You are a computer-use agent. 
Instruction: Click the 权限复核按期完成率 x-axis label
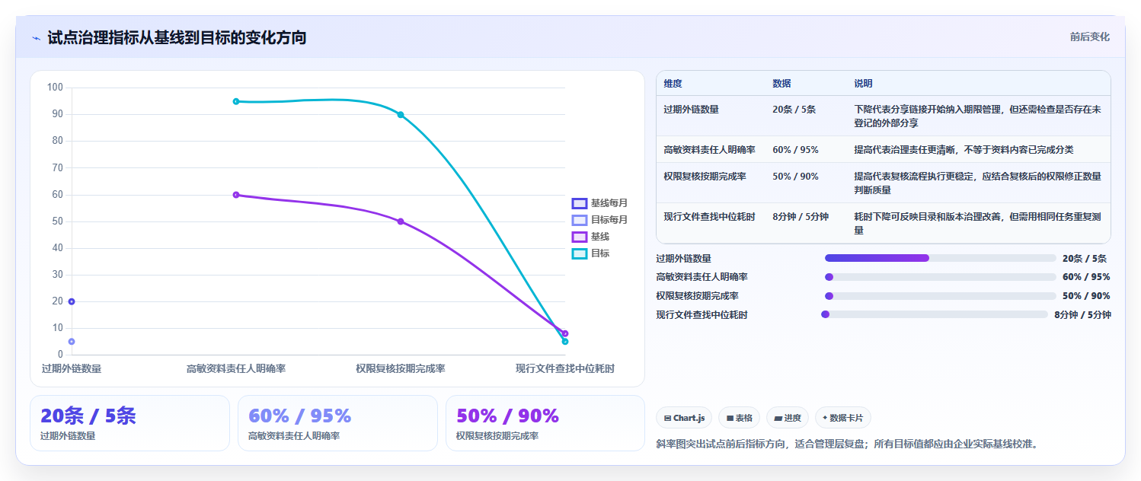tap(401, 368)
